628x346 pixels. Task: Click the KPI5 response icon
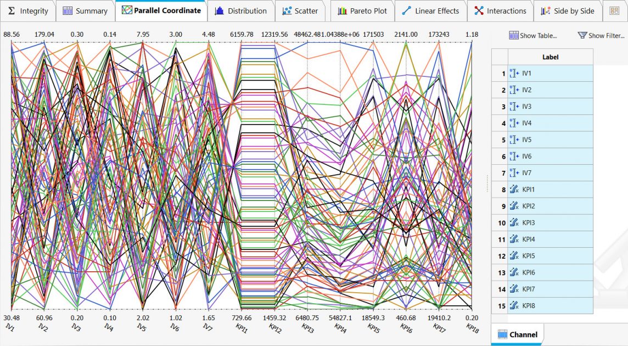click(514, 256)
